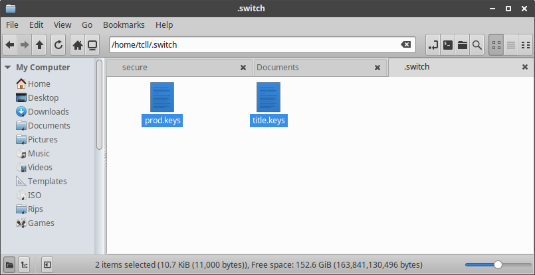Hide the sidebar with status bar button
Screen dimensions: 535x275
click(47, 264)
